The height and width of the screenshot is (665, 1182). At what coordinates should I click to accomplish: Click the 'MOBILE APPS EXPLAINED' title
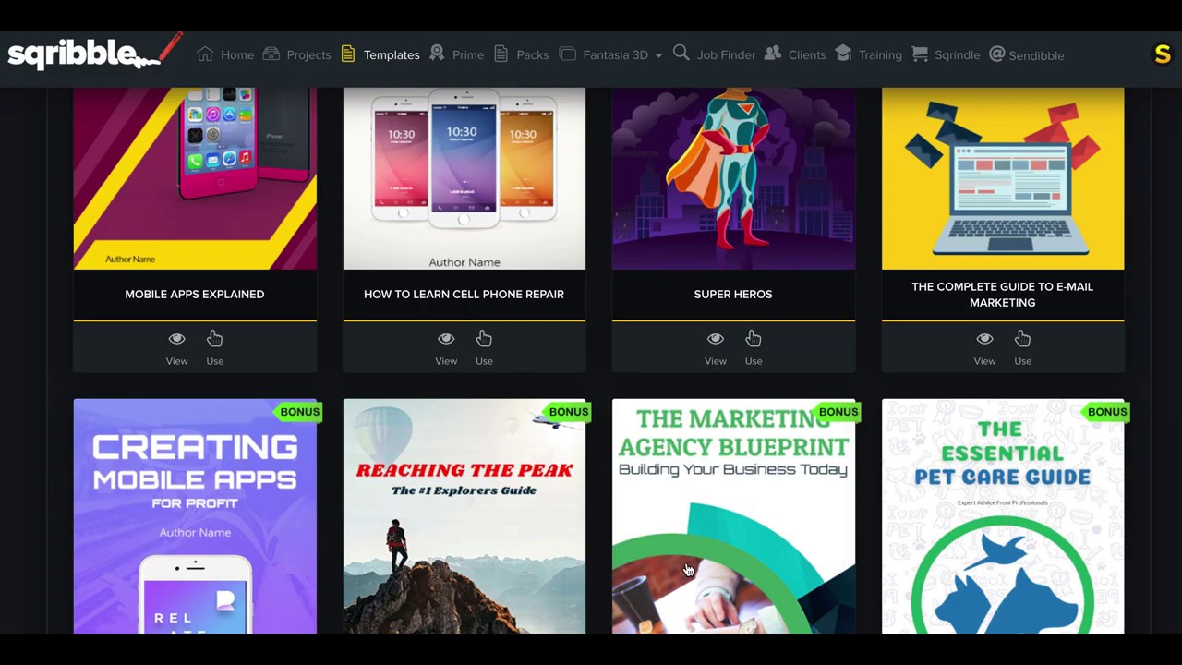pos(194,294)
